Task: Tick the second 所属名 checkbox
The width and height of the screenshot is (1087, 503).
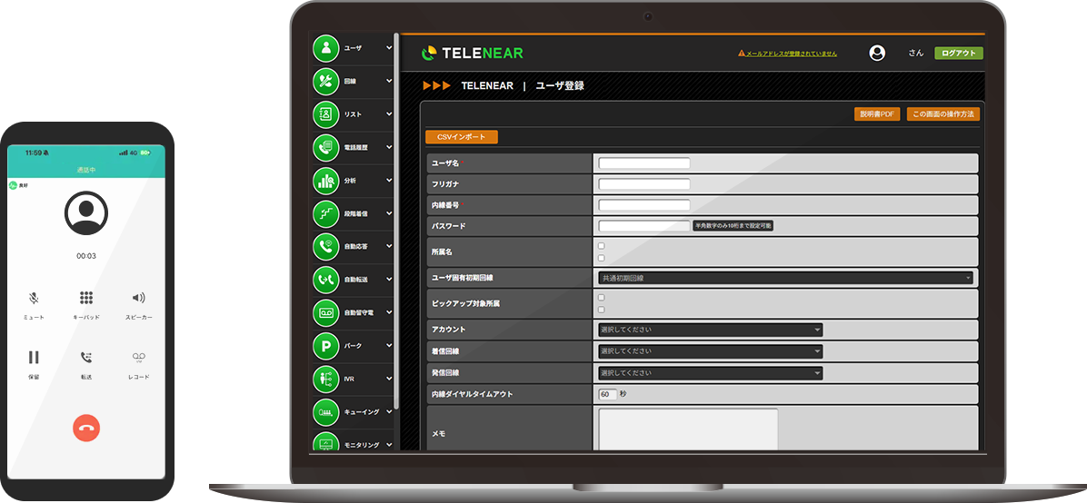Action: tap(601, 258)
